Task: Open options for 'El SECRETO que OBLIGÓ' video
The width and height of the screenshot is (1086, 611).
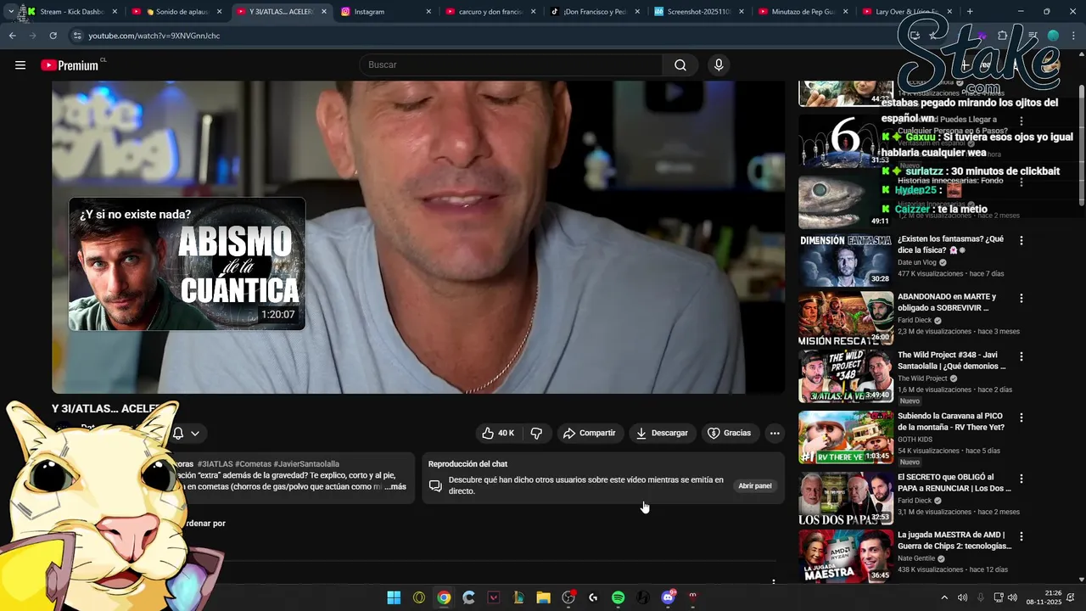Action: point(1022,479)
